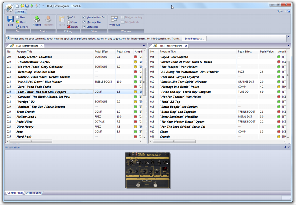Screen dimensions: 296x205
Task: Toggle the Message Bar checkbox
Action: coord(84,22)
